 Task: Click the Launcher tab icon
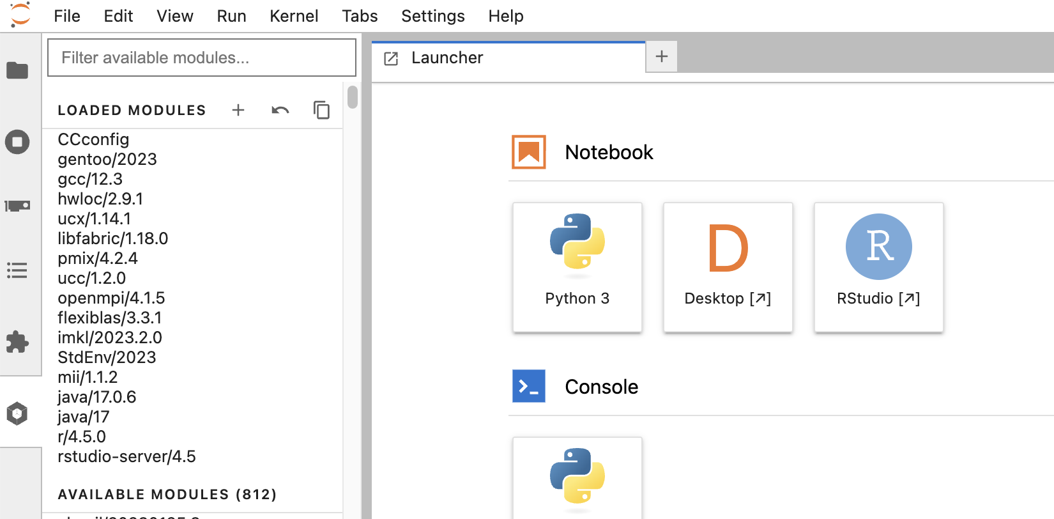(391, 58)
